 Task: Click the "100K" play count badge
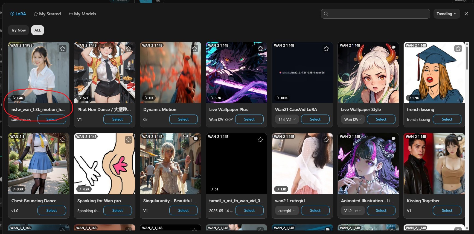point(282,98)
